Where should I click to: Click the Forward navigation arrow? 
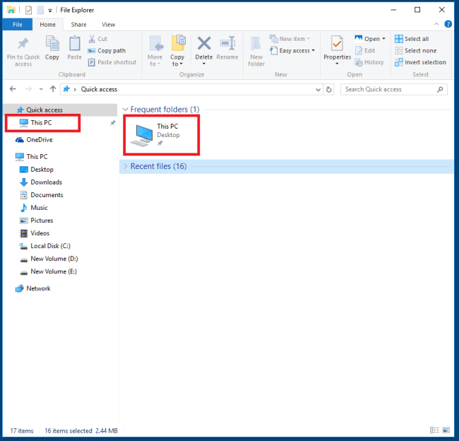28,89
